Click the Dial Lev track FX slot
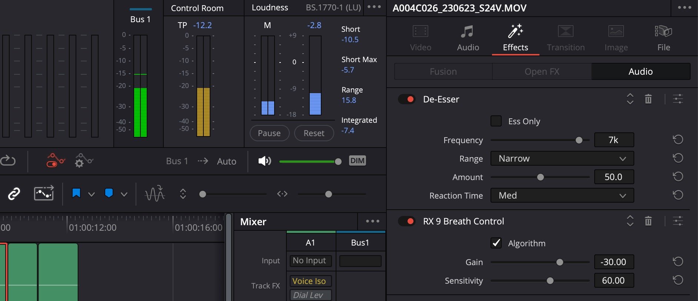698x301 pixels. pyautogui.click(x=310, y=295)
